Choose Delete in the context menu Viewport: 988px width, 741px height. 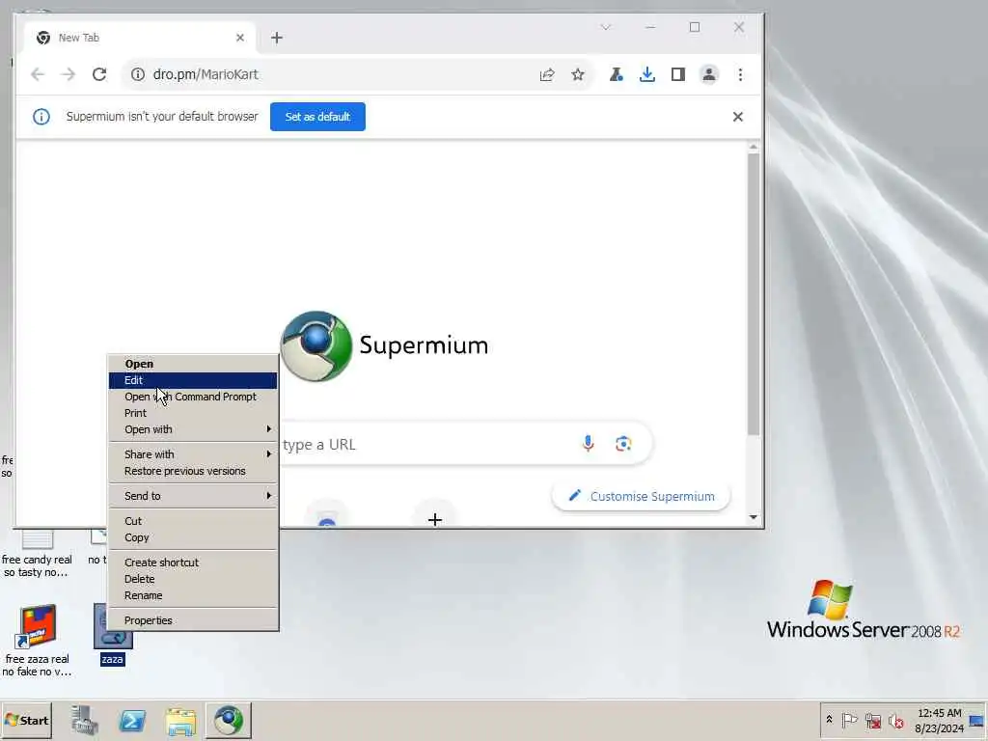(193, 579)
